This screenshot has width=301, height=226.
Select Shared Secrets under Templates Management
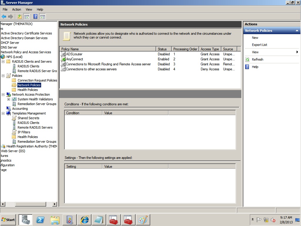pyautogui.click(x=29, y=118)
